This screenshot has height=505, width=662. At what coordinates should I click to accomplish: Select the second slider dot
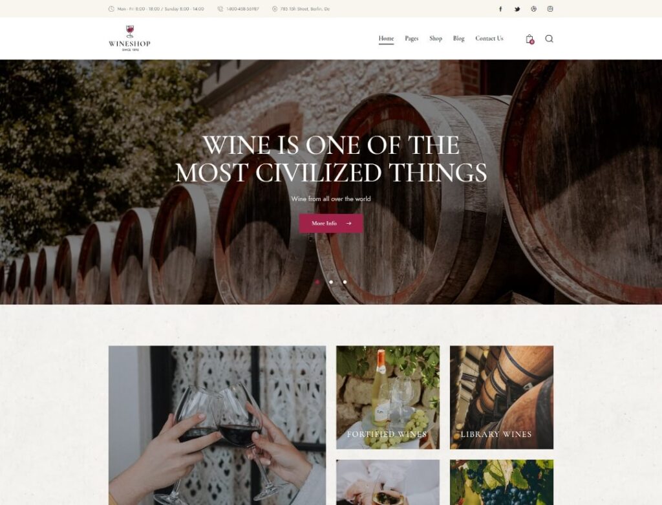(331, 282)
